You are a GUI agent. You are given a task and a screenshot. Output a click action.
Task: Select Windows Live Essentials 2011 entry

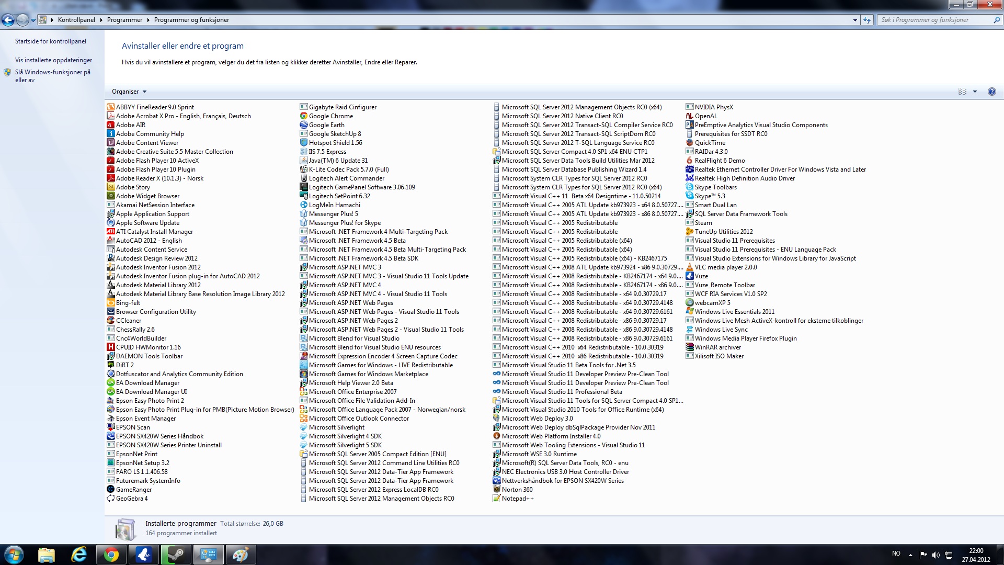pos(730,312)
